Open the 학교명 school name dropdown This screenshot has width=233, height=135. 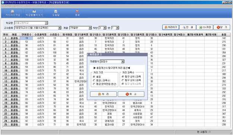click(x=46, y=23)
